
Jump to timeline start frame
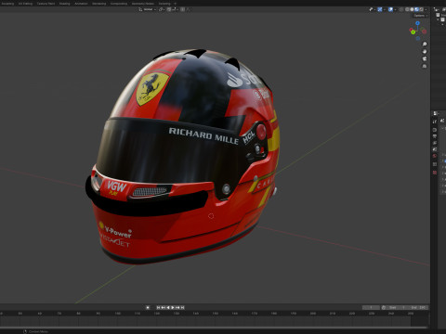158,307
